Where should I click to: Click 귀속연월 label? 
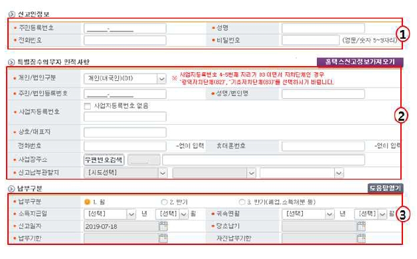228,214
